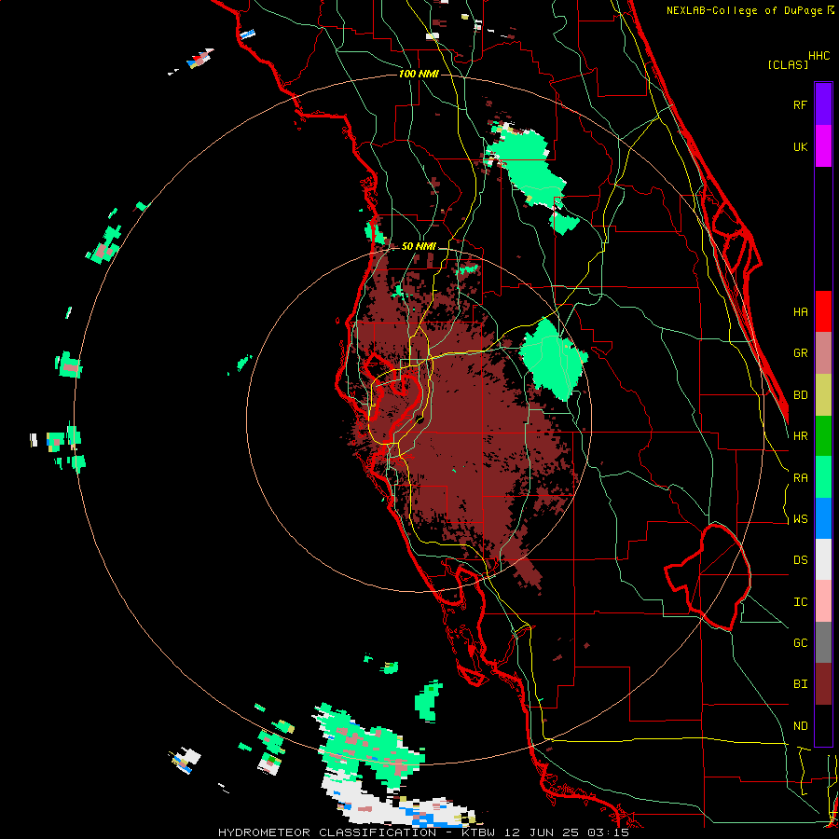Screen dimensions: 839x839
Task: Click the blue WS color swatch
Action: pos(823,518)
